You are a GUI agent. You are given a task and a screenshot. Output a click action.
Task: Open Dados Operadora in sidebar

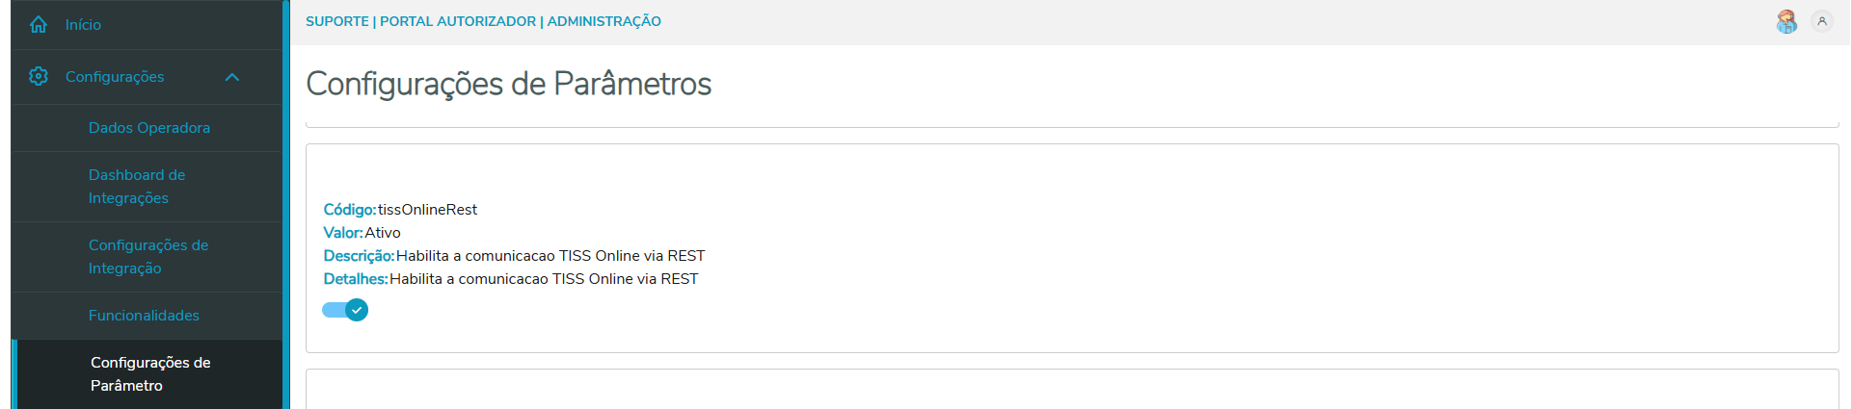pos(148,128)
